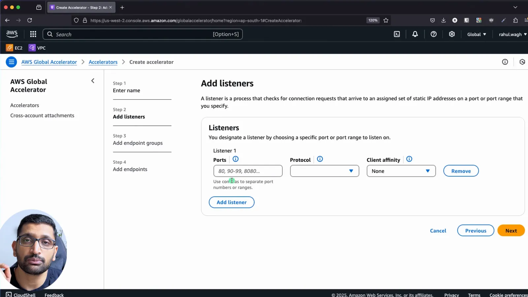This screenshot has width=528, height=297.
Task: Open the settings gear in AWS header
Action: [x=452, y=34]
